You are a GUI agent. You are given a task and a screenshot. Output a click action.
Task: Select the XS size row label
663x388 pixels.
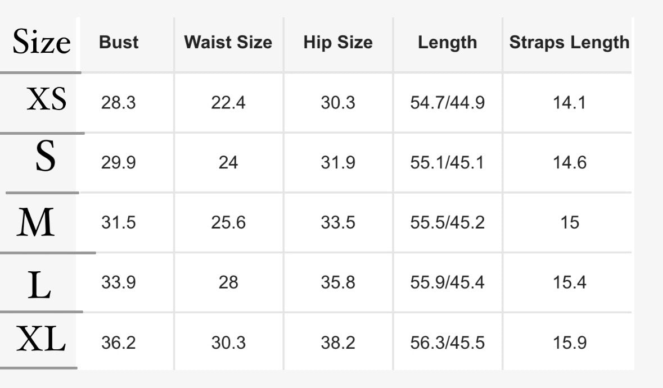point(47,99)
